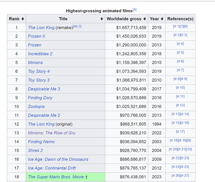The width and height of the screenshot is (215, 182).
Task: Open reference [# 12] for Zootopia
Action: pyautogui.click(x=180, y=105)
